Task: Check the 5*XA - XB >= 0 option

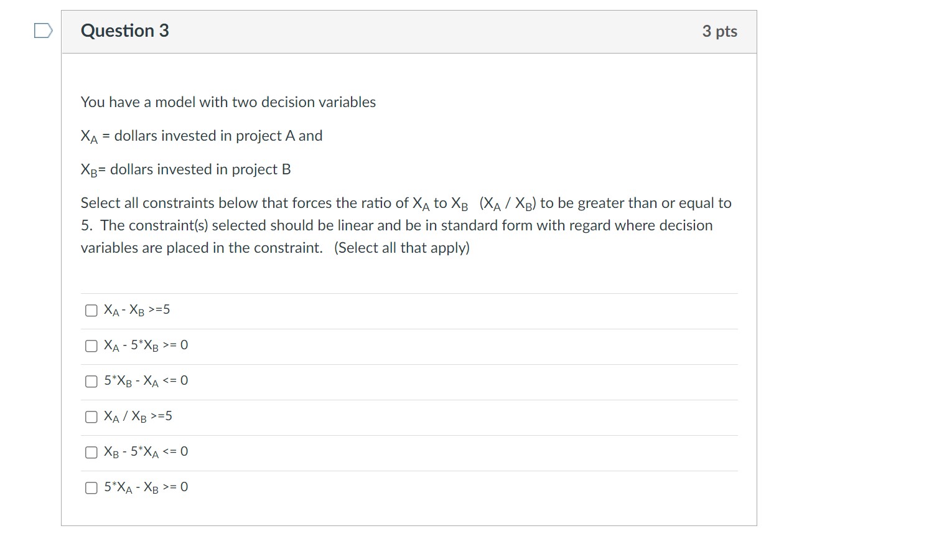Action: [x=91, y=487]
